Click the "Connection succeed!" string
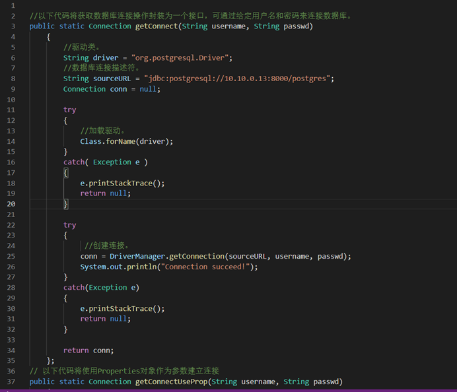457x392 pixels. tap(205, 267)
